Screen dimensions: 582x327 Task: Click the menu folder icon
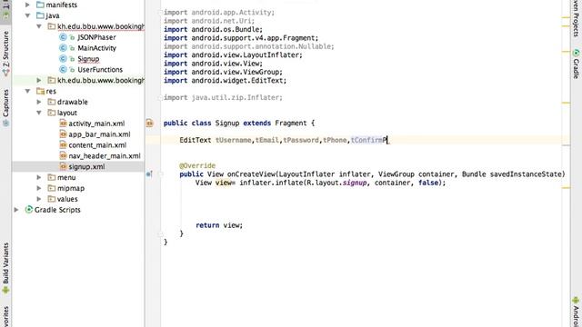(52, 177)
